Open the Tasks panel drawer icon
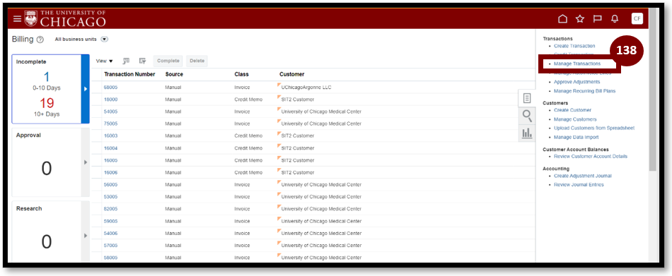 click(527, 98)
